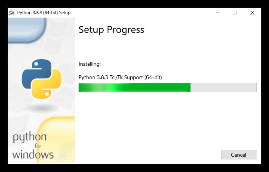Click the disabled maximize button
The height and width of the screenshot is (172, 269).
(x=235, y=13)
